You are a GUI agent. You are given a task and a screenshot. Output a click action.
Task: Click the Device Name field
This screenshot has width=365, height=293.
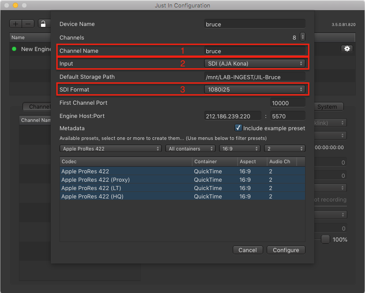click(x=254, y=24)
